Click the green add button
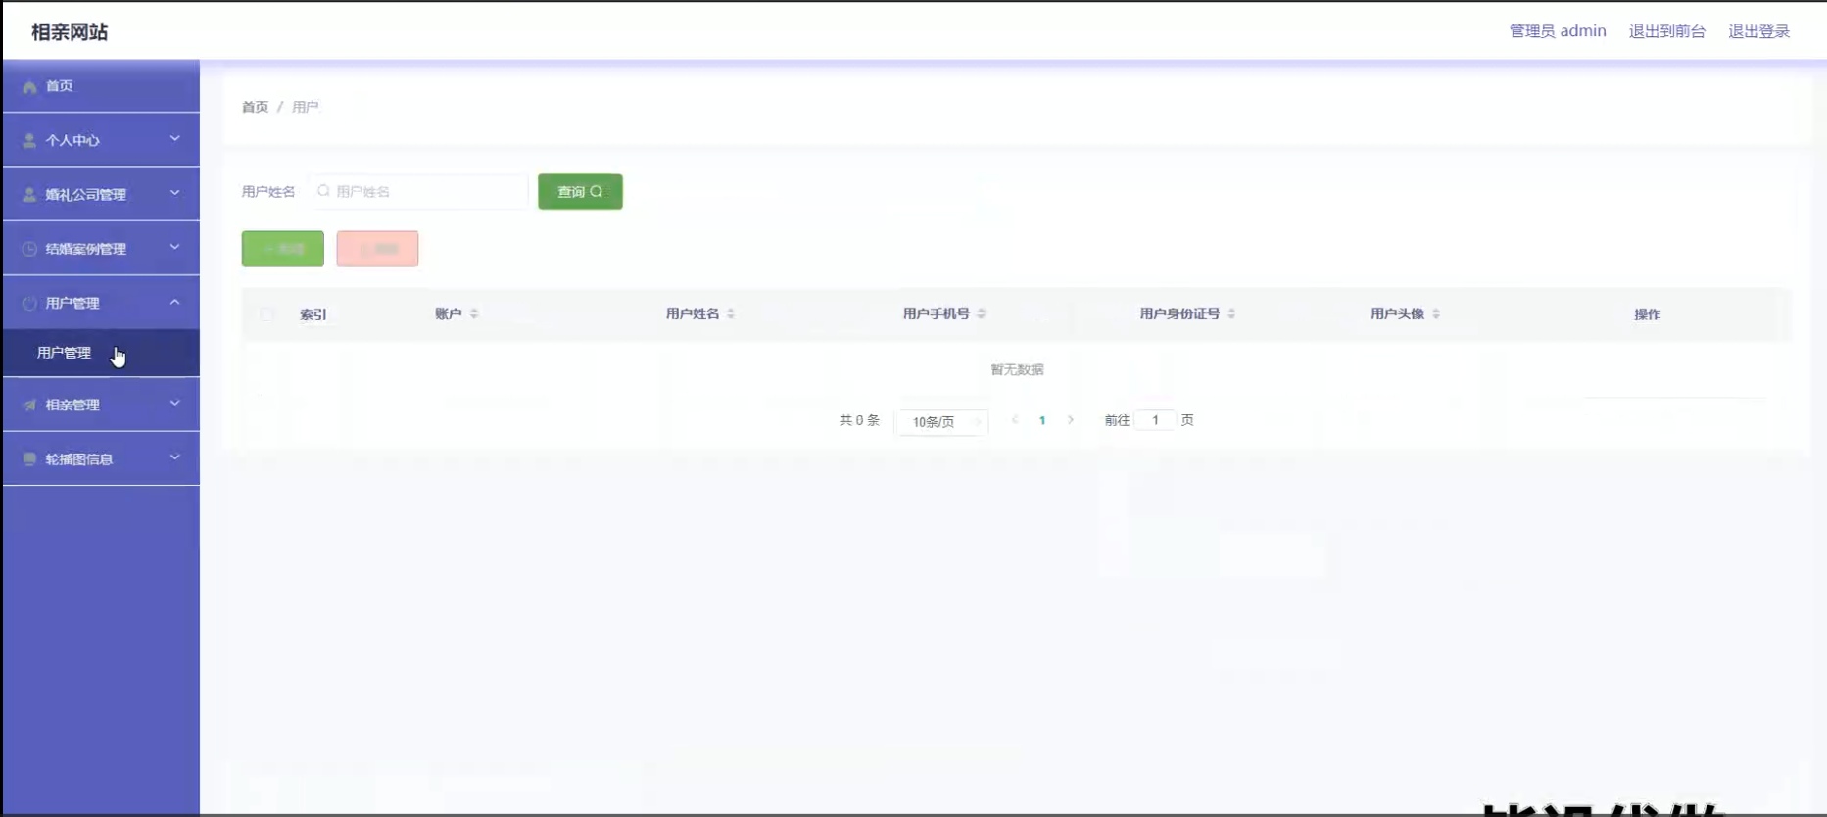1827x817 pixels. click(283, 249)
